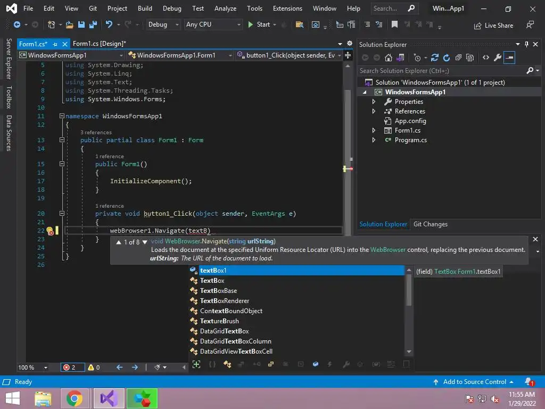The height and width of the screenshot is (409, 545).
Task: Toggle the namespaces filter braces icon
Action: point(212,364)
